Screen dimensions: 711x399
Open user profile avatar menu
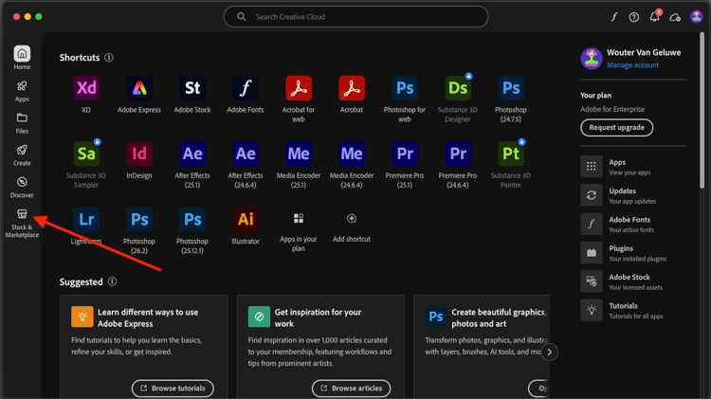[x=697, y=17]
